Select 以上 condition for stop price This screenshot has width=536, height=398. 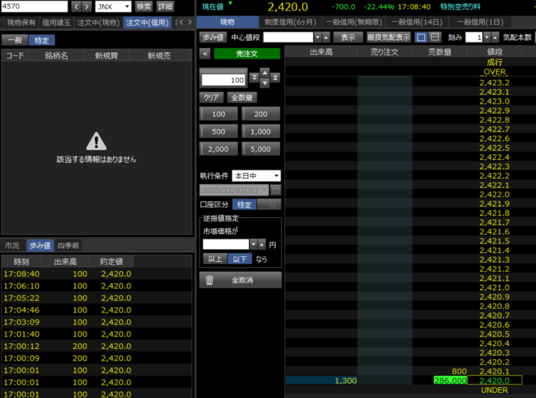coord(215,259)
